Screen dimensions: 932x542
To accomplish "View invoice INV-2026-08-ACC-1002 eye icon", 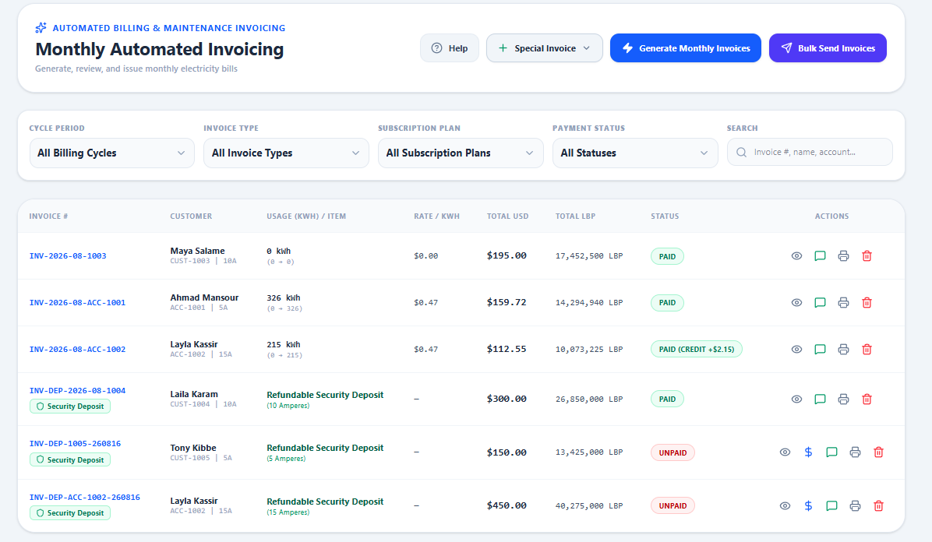I will click(x=796, y=350).
